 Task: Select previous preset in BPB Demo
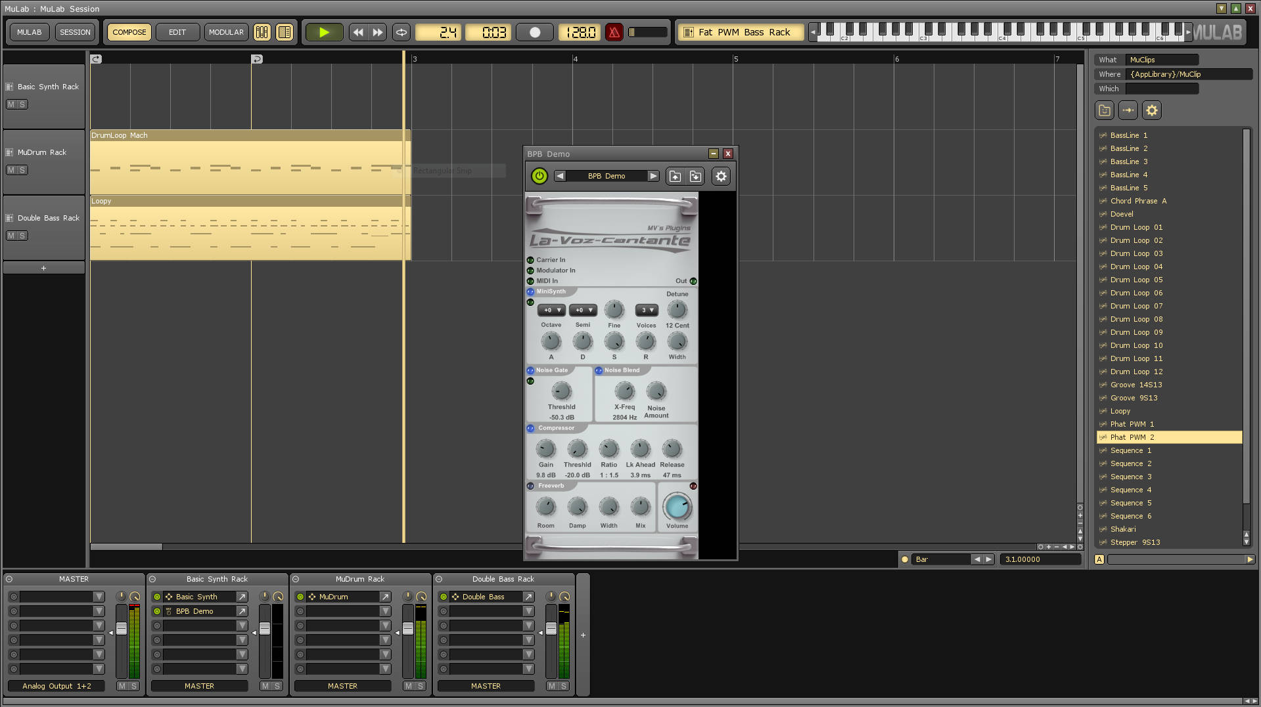pos(560,176)
